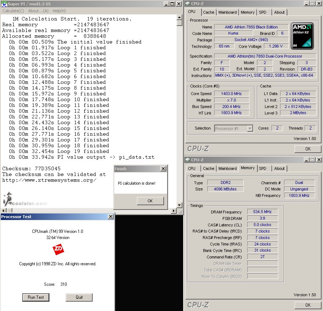Click the Super PI window title icon

[x=4, y=4]
